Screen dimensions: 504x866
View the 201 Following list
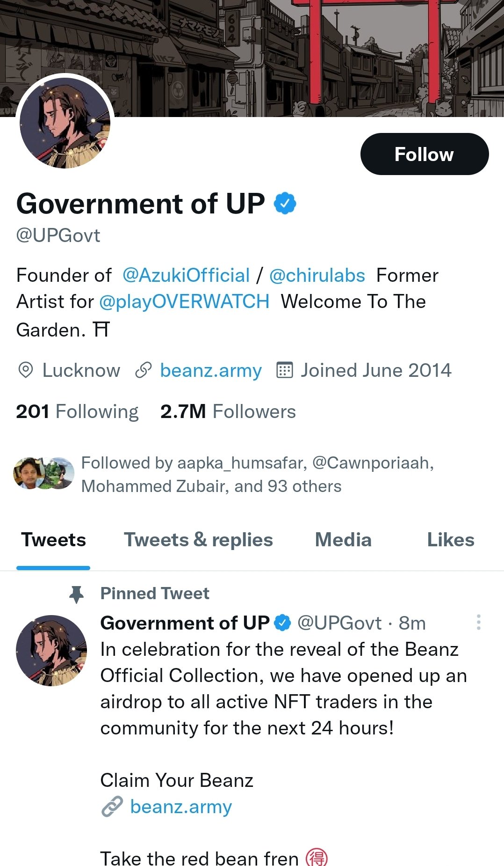78,411
